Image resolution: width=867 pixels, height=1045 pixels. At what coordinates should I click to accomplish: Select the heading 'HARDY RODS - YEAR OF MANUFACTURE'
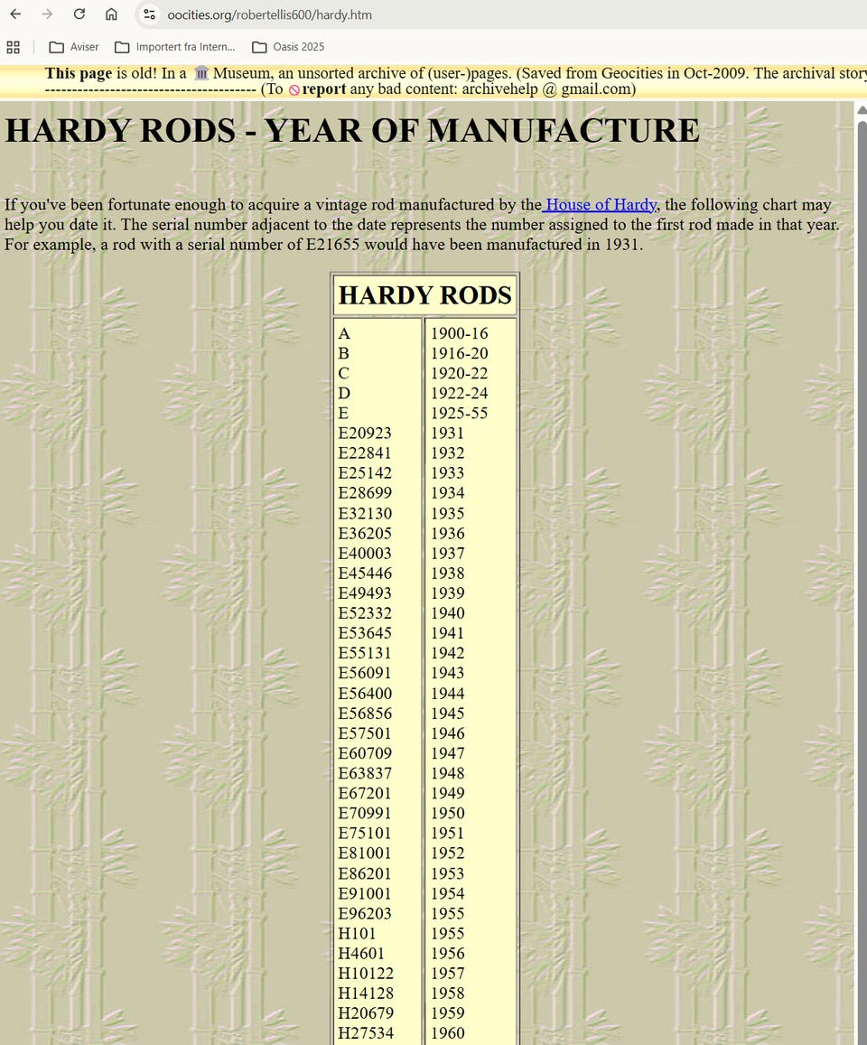(x=352, y=131)
